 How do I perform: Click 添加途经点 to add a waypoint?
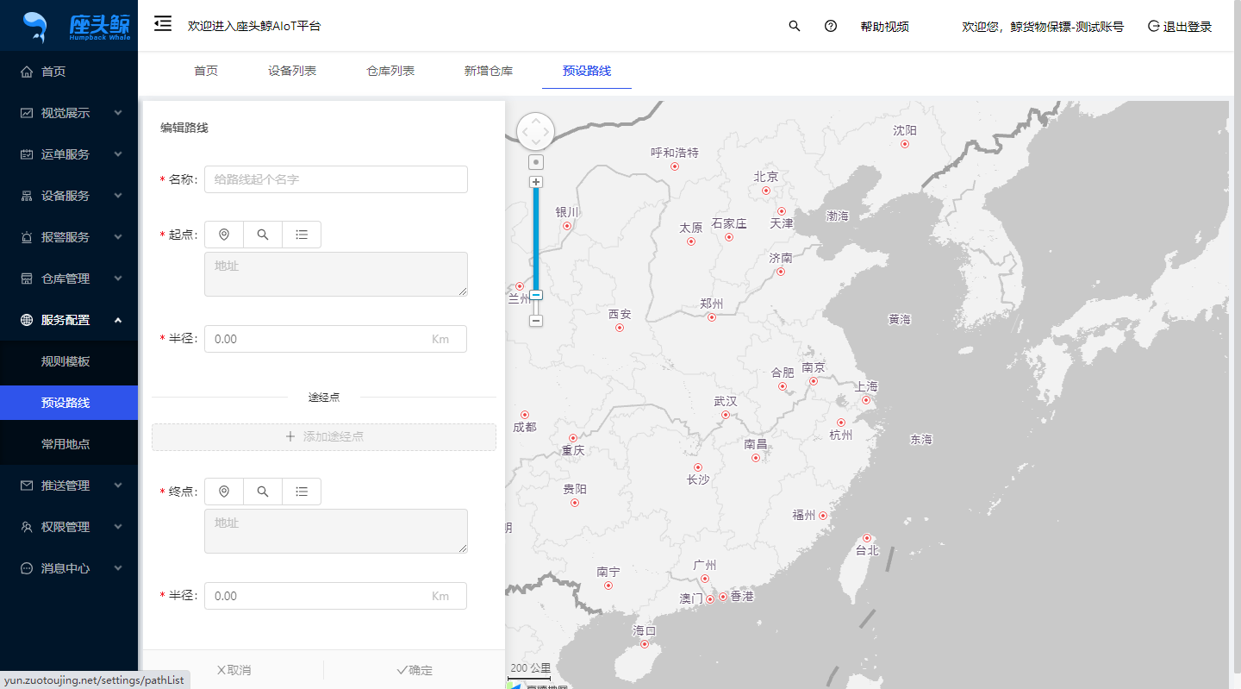[324, 437]
